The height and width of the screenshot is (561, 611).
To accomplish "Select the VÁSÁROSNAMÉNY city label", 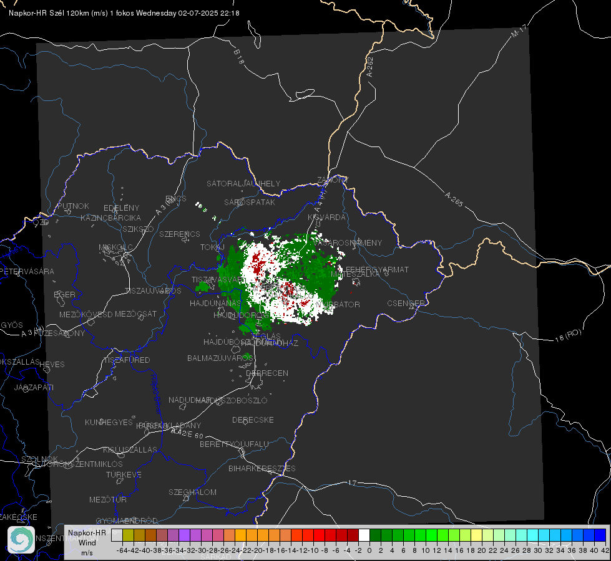I will point(348,242).
